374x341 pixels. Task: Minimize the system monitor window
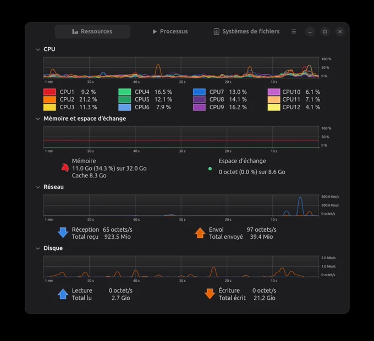click(x=310, y=32)
